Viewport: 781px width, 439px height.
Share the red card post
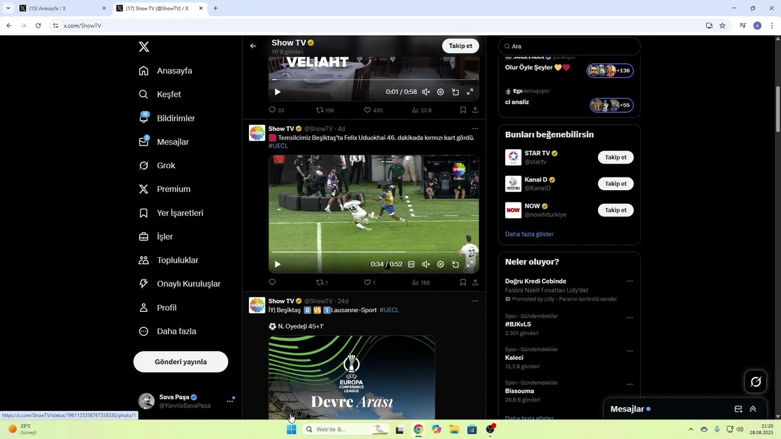tap(475, 282)
